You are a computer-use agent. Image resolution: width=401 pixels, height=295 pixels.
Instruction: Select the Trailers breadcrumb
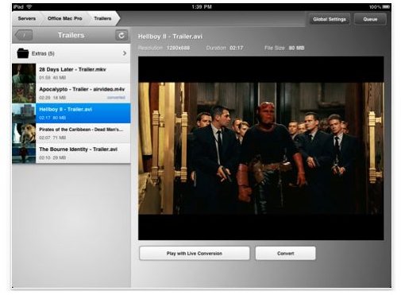click(x=102, y=18)
